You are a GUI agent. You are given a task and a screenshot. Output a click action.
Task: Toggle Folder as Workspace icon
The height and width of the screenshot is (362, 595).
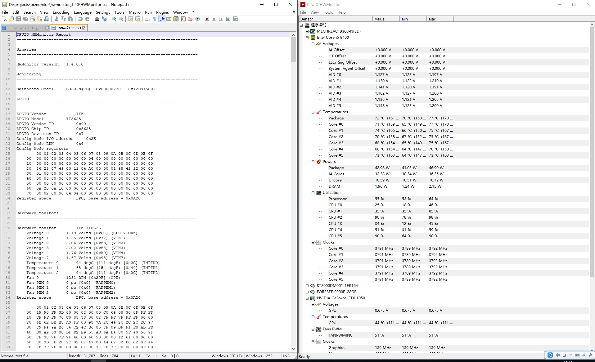point(190,19)
